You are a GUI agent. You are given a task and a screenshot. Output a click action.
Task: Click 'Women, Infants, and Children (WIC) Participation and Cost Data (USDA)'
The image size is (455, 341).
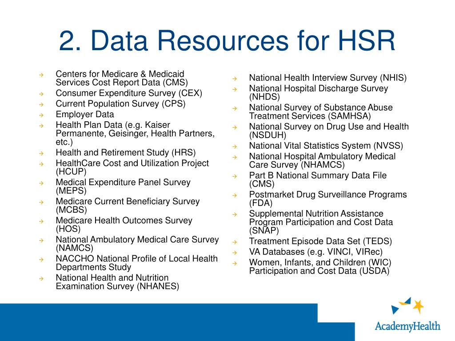(320, 266)
